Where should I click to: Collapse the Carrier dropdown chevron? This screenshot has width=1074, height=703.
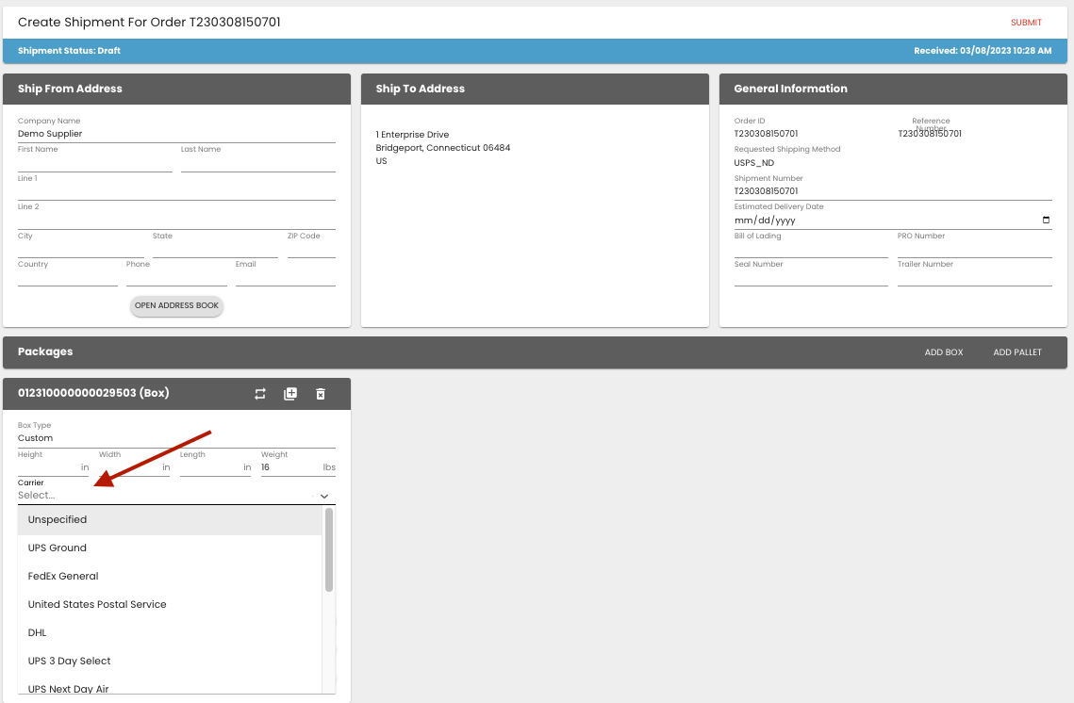(x=324, y=496)
